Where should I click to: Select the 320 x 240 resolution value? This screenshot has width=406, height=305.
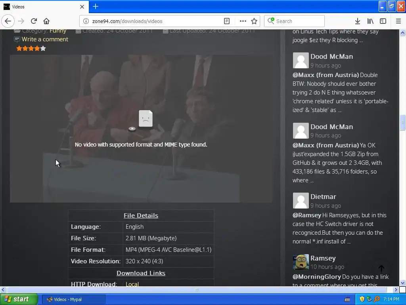144,261
